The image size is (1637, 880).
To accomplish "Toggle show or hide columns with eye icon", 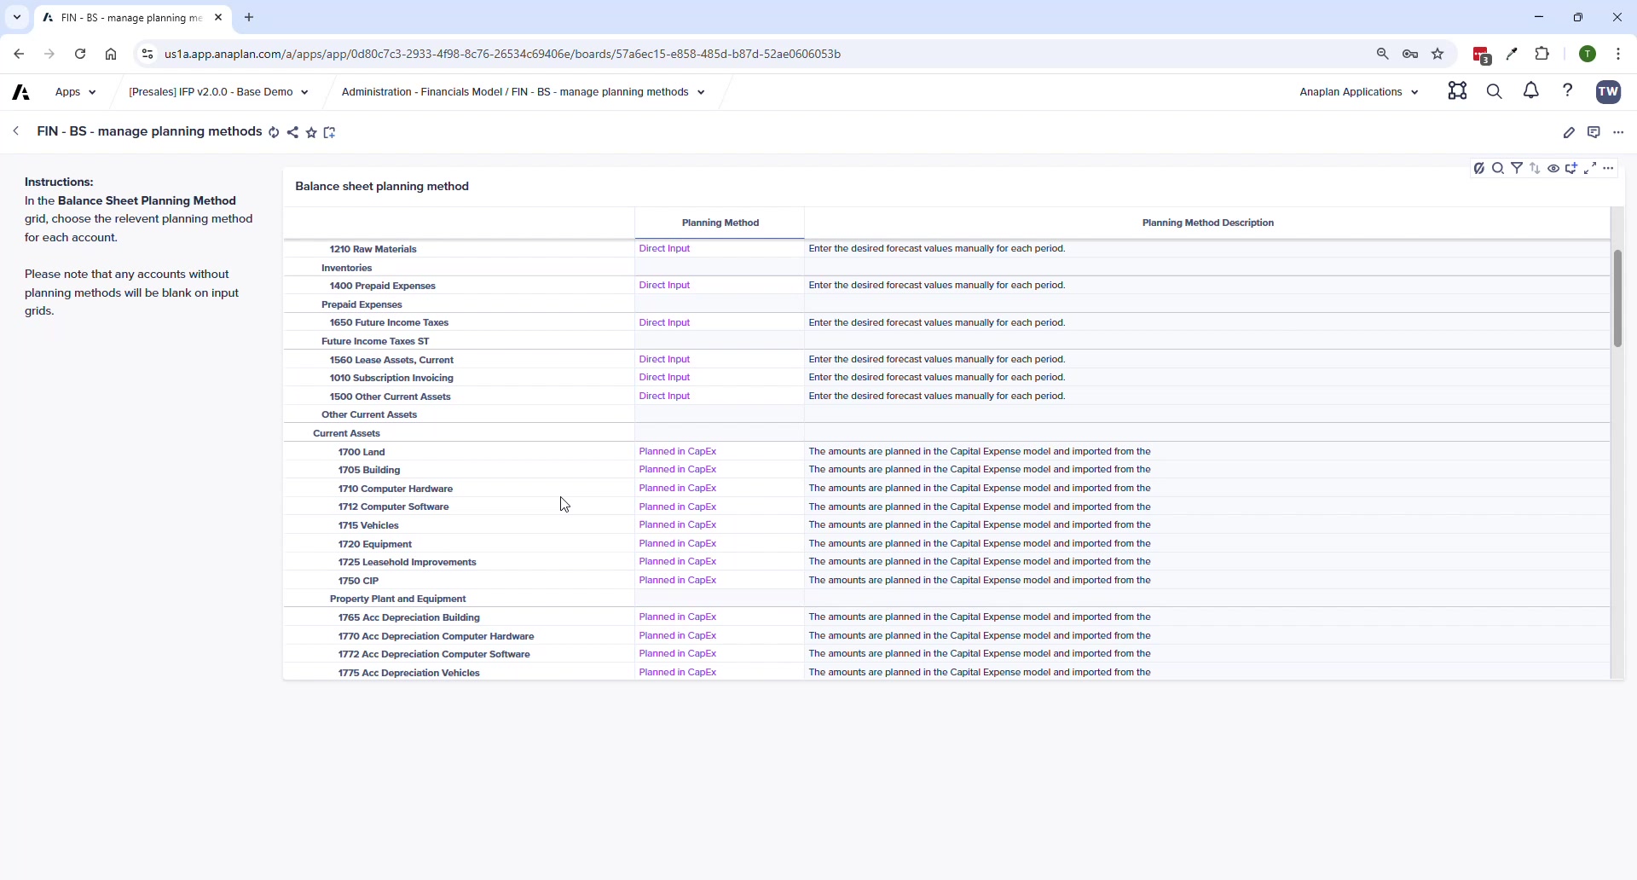I will (1553, 168).
